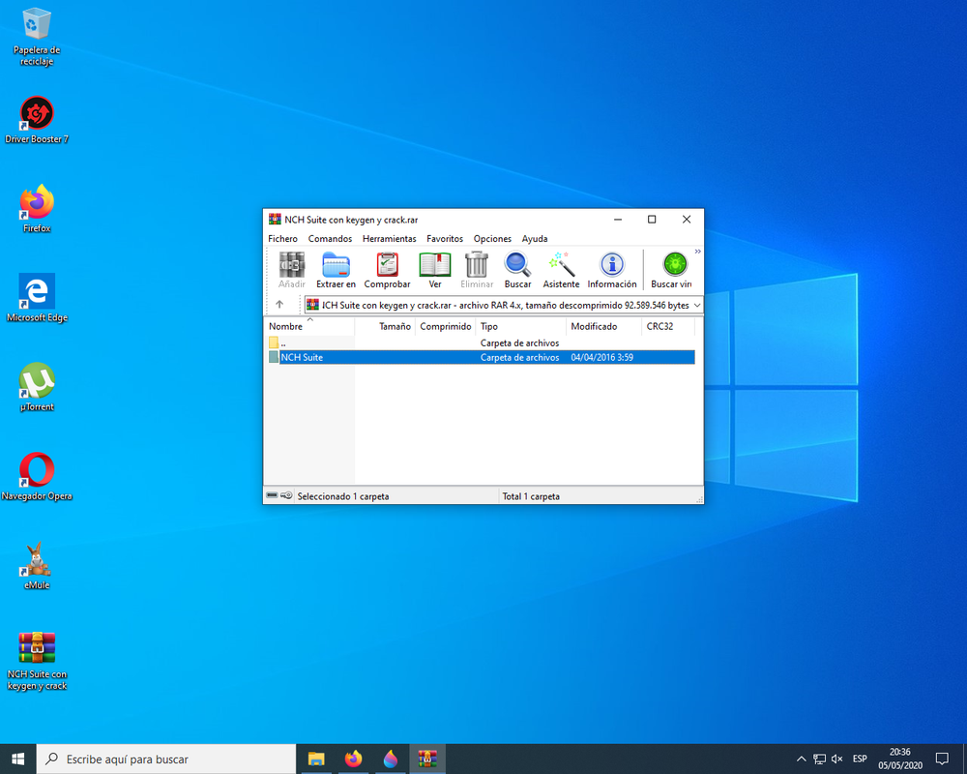Click the taskbar search box

coord(166,759)
